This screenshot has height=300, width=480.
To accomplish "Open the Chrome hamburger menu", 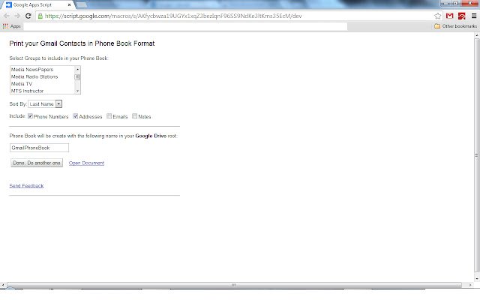I will pos(474,16).
